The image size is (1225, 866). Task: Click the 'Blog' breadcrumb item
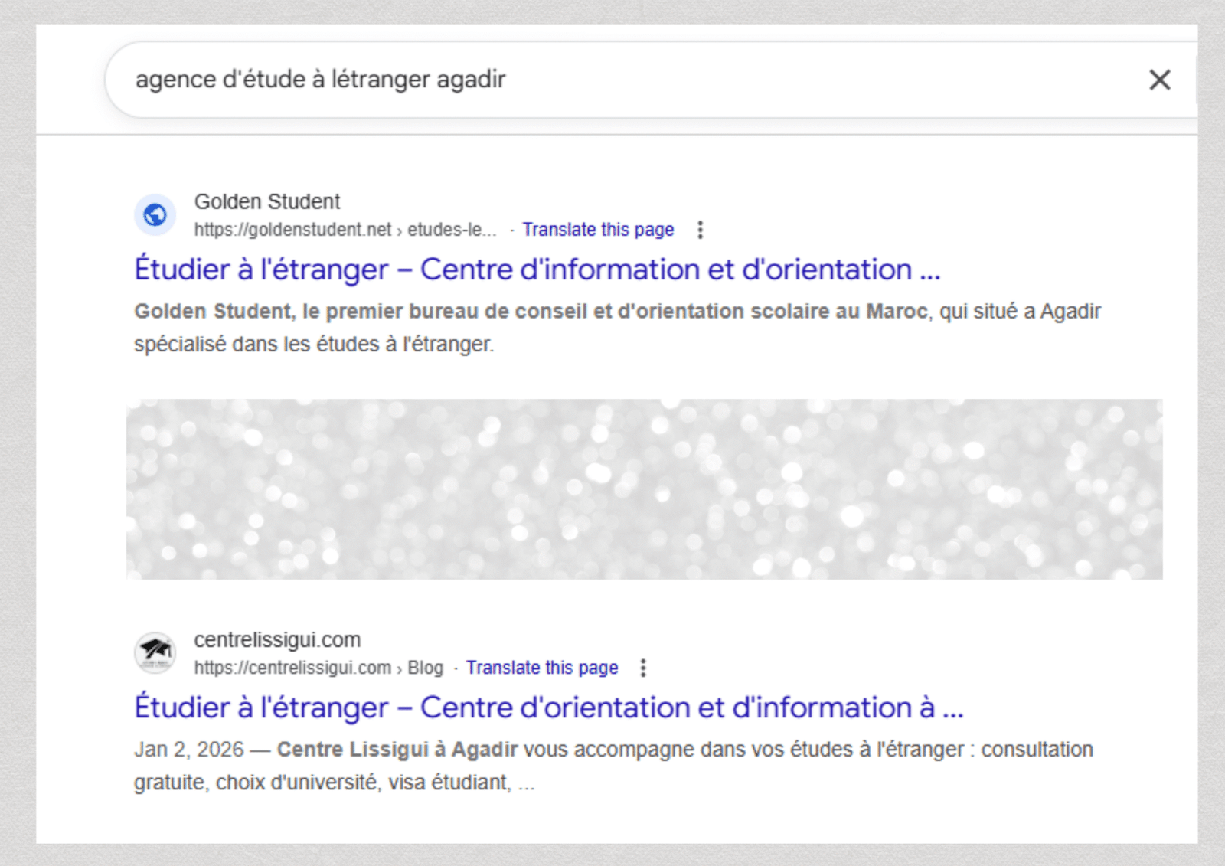click(424, 667)
